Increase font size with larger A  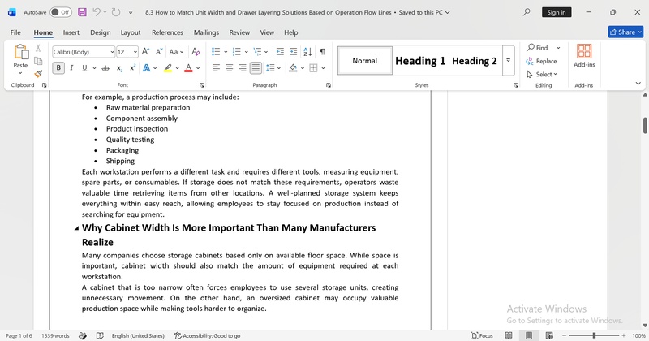(145, 52)
